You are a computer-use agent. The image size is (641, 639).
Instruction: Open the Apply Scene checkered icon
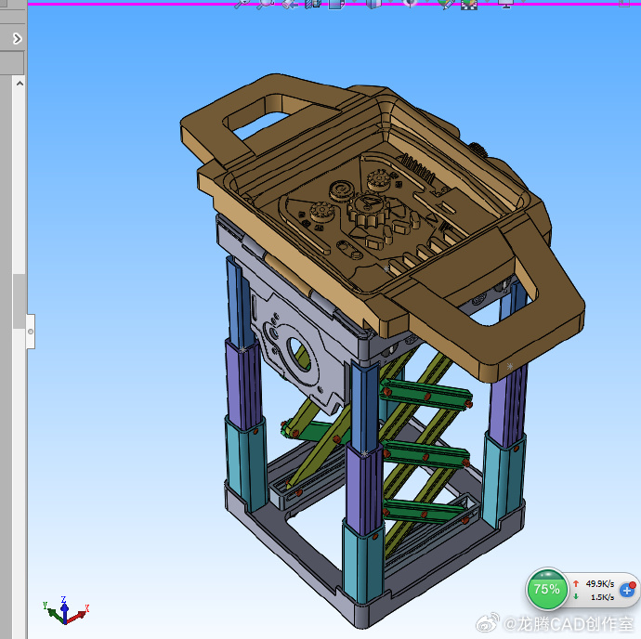pyautogui.click(x=469, y=4)
